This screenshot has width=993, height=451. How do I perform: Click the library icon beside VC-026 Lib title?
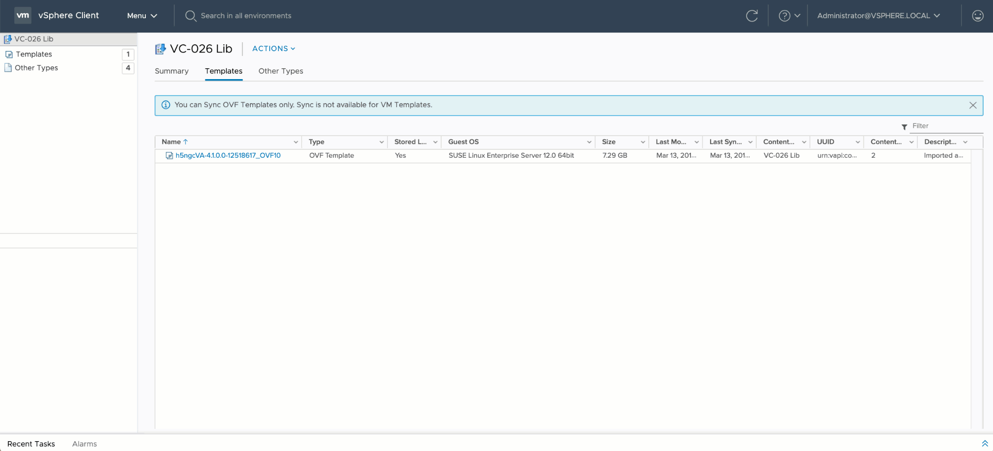coord(160,49)
